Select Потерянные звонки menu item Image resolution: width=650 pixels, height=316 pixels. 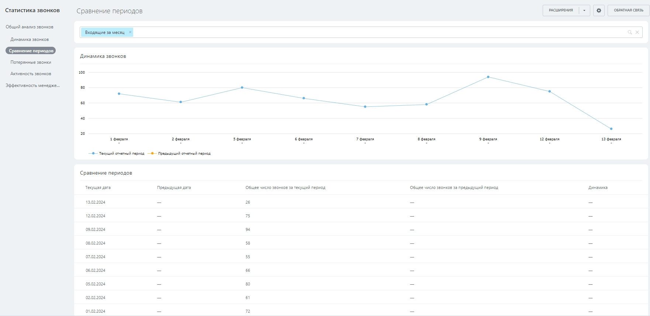[x=31, y=62]
